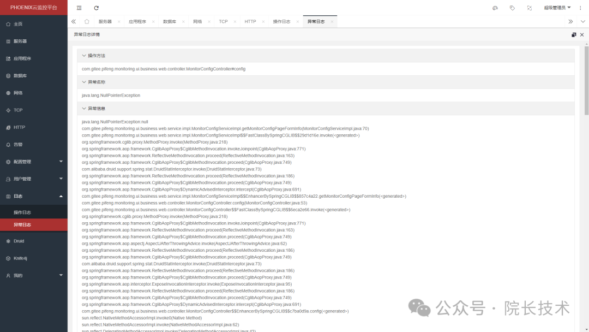The width and height of the screenshot is (589, 332).
Task: Expand 配置管理 sidebar menu
Action: pos(34,162)
